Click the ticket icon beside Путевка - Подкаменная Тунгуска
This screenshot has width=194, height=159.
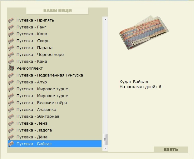11,75
